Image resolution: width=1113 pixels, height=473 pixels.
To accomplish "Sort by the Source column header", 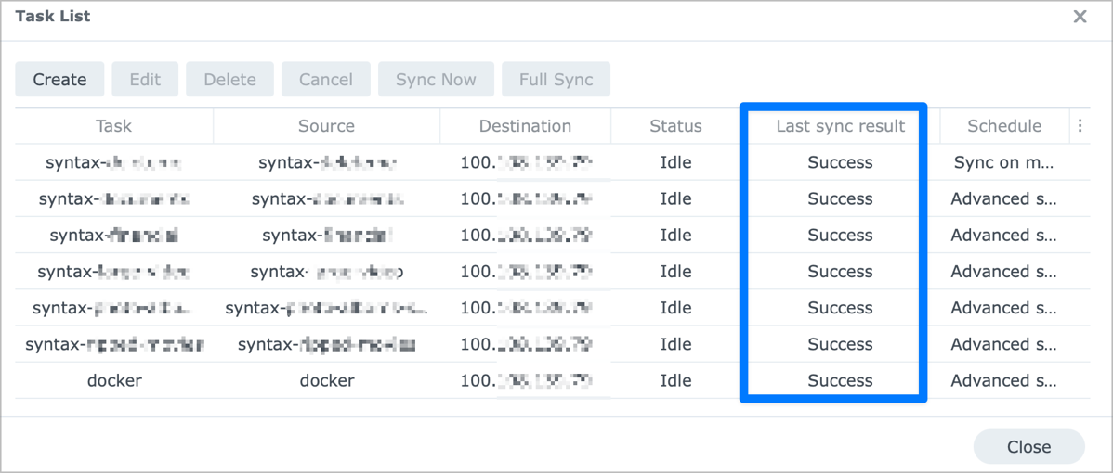I will [326, 126].
